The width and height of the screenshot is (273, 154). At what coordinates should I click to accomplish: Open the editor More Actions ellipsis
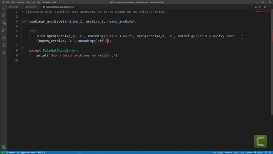pos(269,7)
